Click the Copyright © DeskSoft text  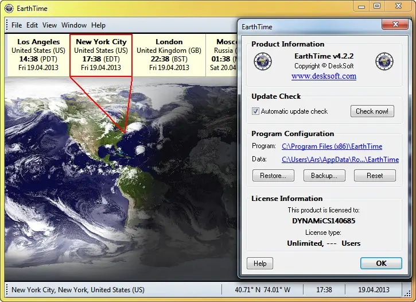click(324, 66)
